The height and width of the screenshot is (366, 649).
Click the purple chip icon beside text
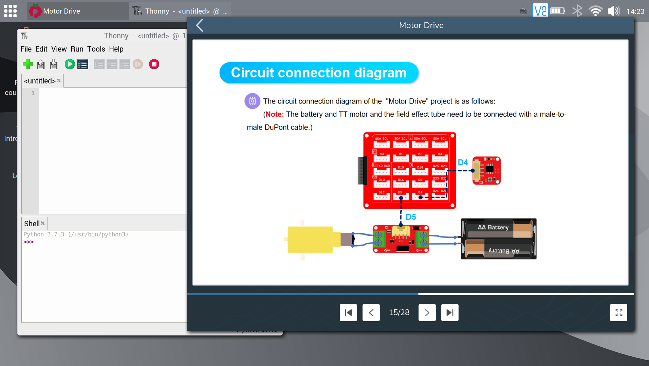252,101
